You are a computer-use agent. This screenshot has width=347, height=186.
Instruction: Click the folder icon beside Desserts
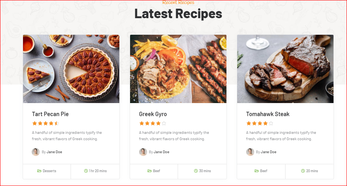pos(39,171)
